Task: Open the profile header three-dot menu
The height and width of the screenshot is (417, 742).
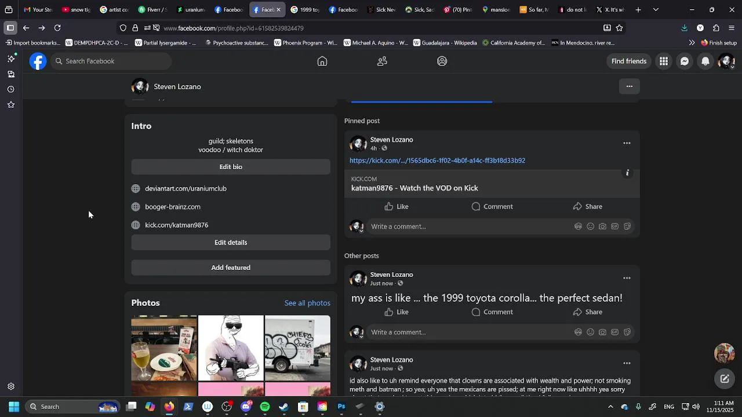Action: [x=630, y=86]
